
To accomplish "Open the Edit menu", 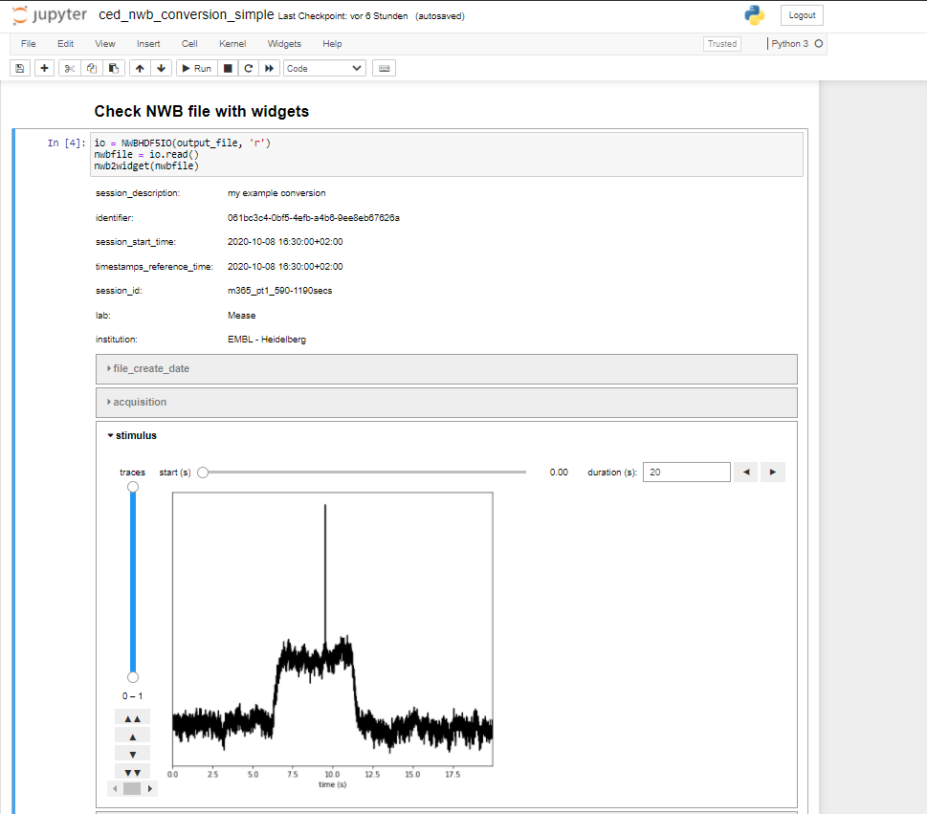I will pos(66,44).
